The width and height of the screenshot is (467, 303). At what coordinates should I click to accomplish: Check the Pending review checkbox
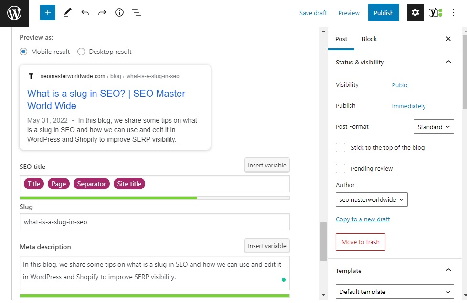(x=340, y=168)
